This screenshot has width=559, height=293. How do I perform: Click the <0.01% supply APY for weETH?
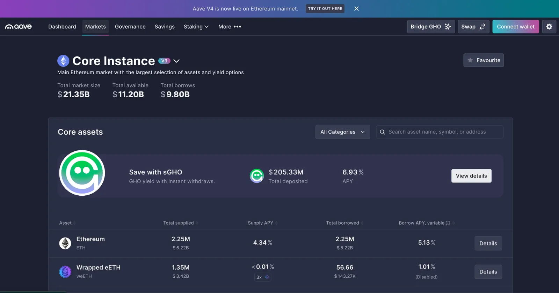(x=263, y=267)
